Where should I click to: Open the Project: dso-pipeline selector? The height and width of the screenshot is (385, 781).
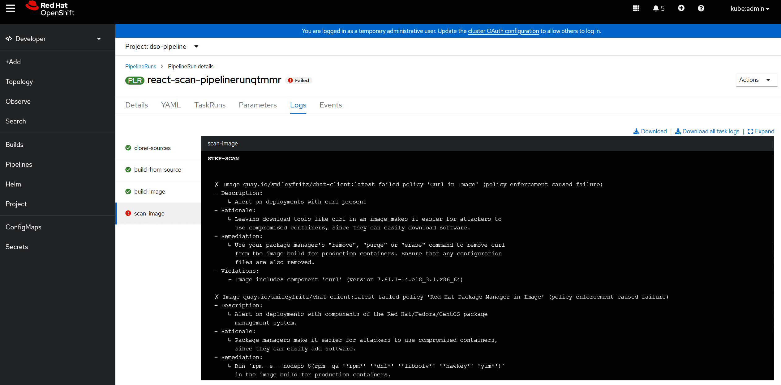point(162,47)
